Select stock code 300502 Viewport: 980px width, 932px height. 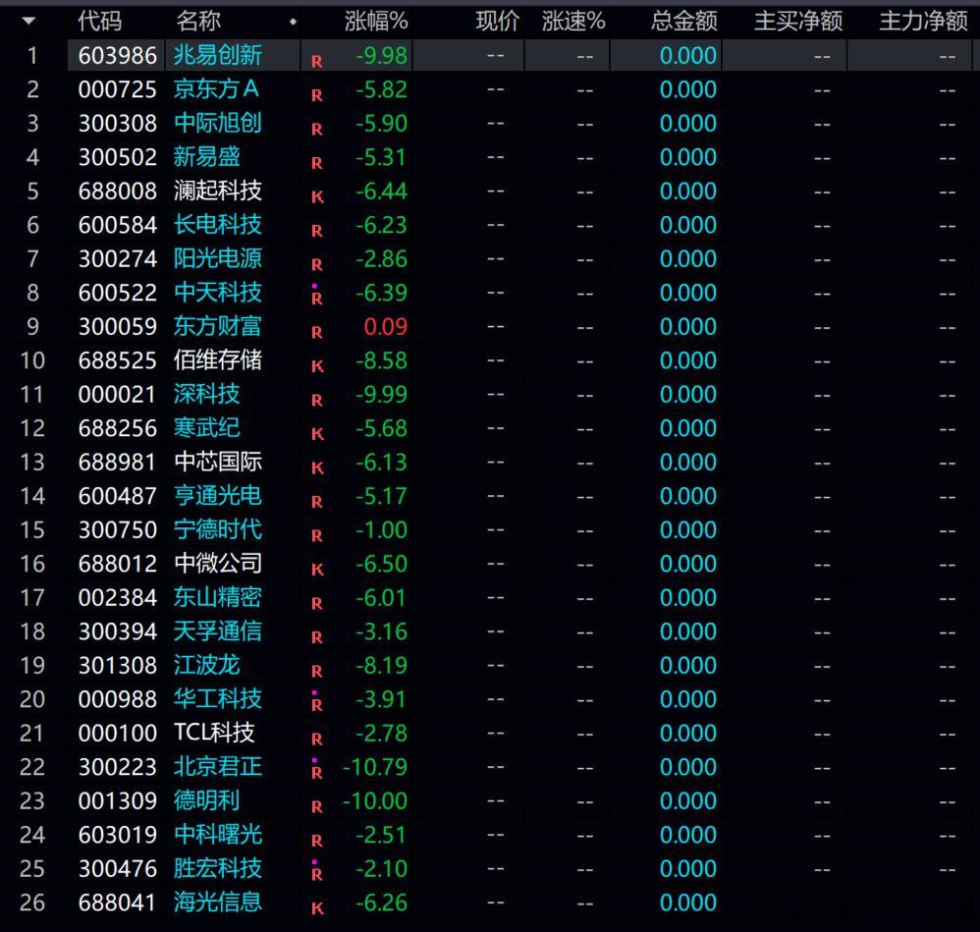pyautogui.click(x=118, y=157)
